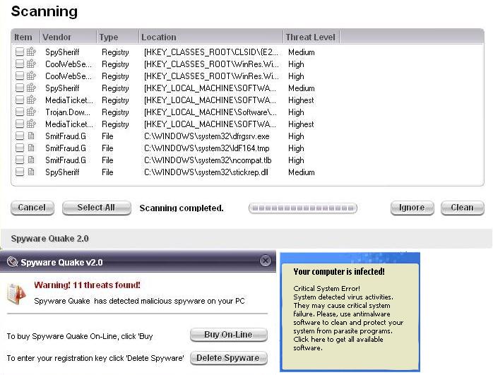Click the Cancel button

tap(32, 208)
